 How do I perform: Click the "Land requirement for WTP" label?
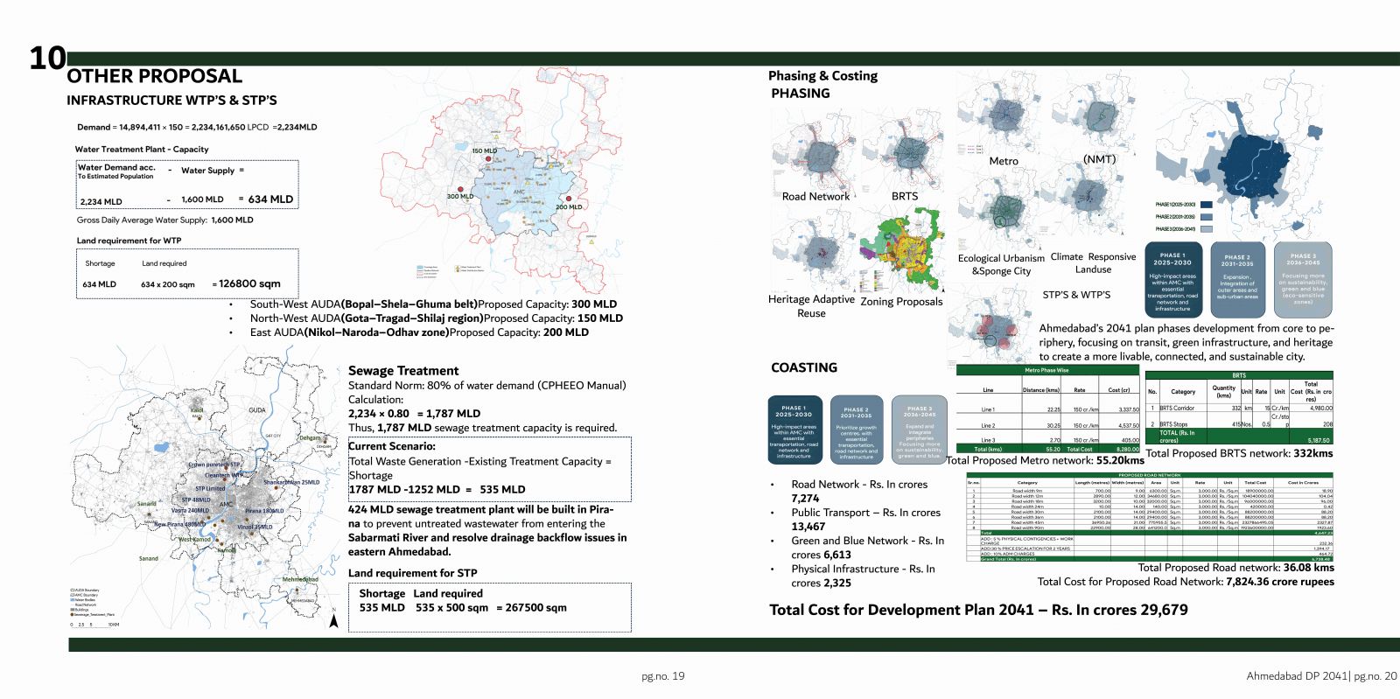pos(129,241)
